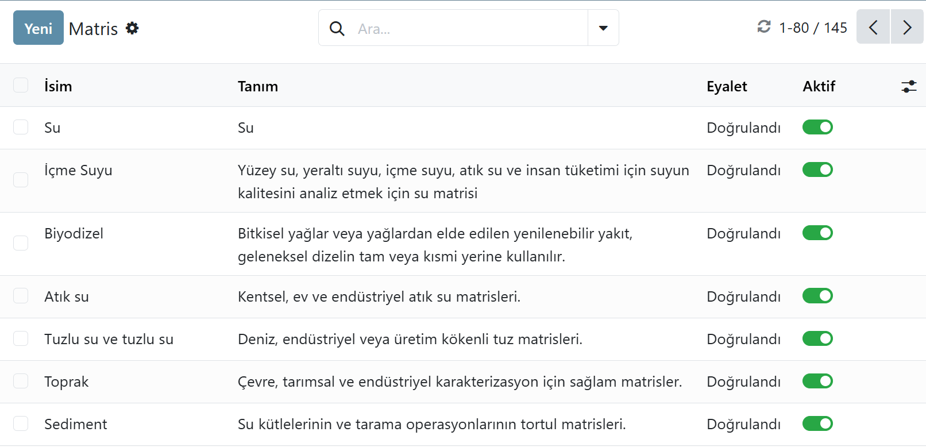This screenshot has height=447, width=926.
Task: Click the Yeni button
Action: [38, 28]
